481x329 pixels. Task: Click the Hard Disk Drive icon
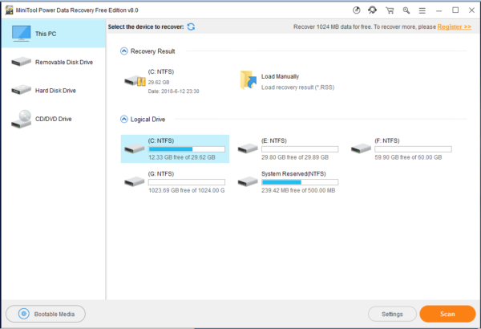tap(21, 90)
